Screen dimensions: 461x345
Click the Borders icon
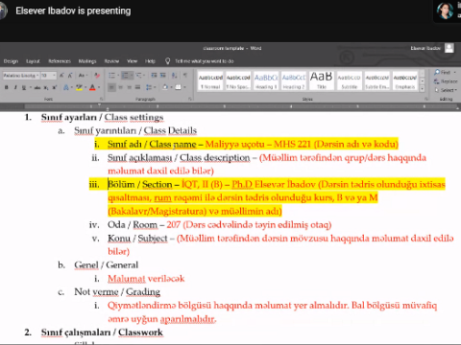click(178, 87)
